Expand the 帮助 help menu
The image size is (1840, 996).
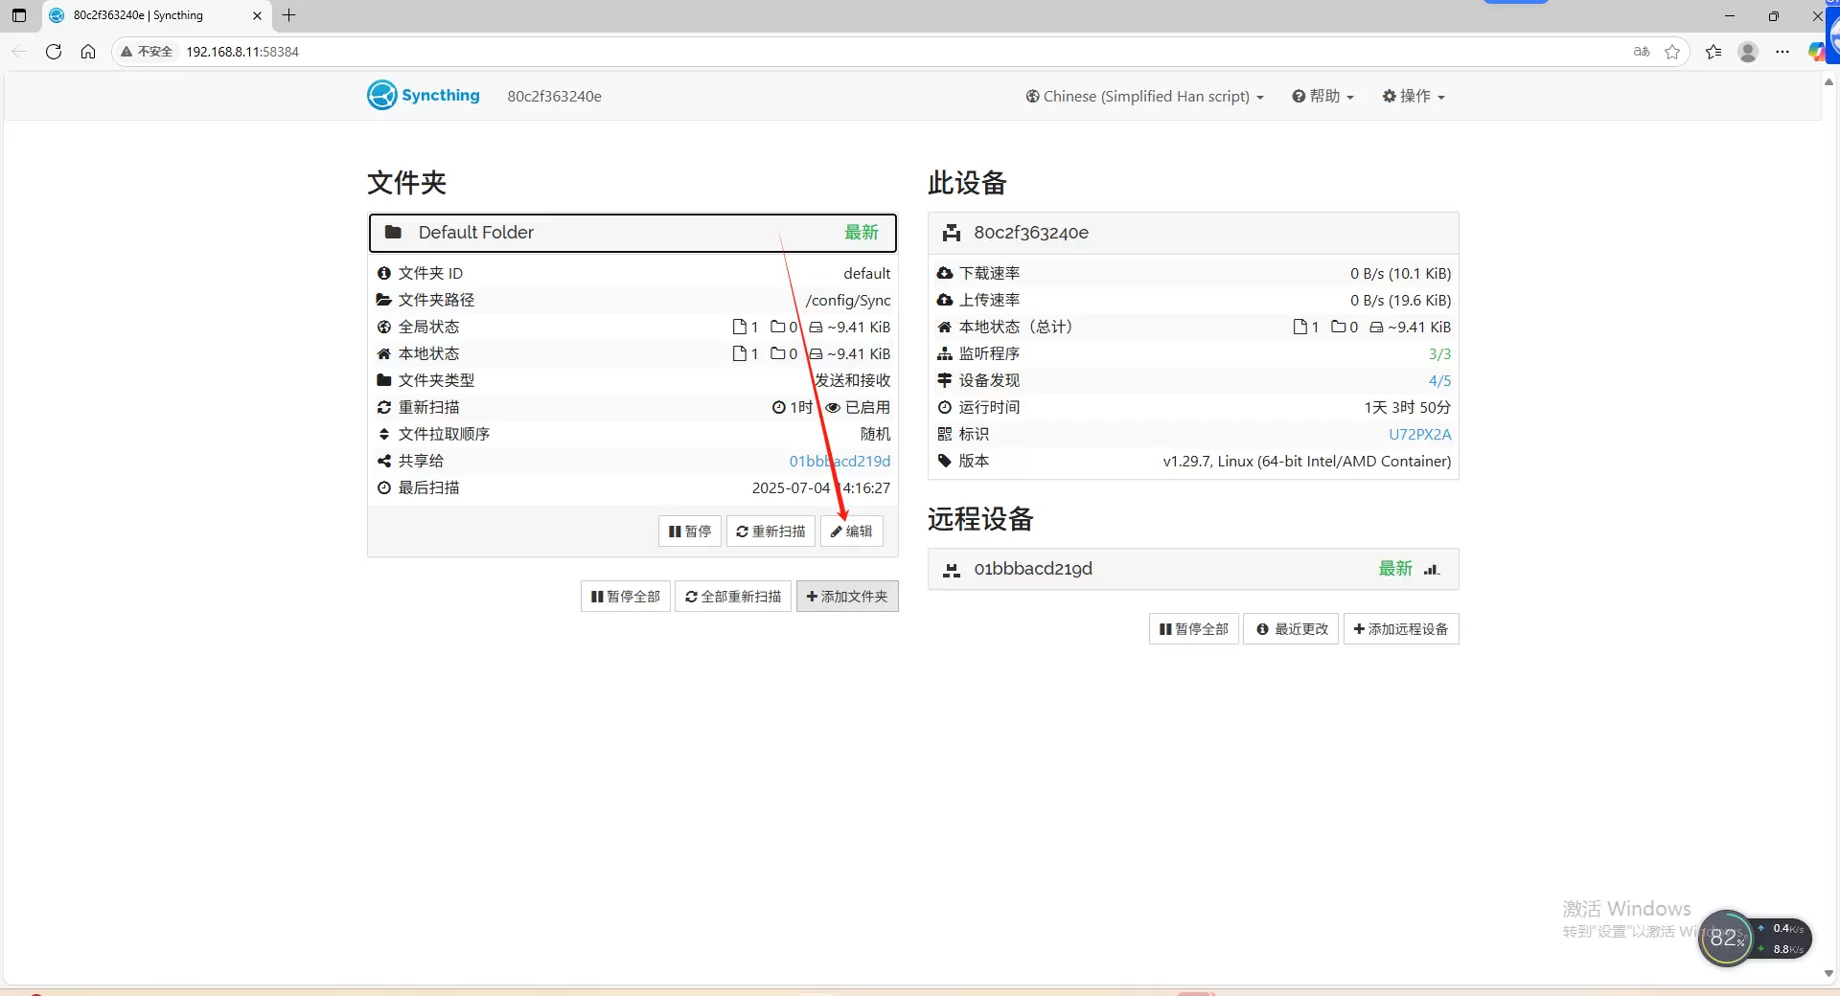[1322, 96]
